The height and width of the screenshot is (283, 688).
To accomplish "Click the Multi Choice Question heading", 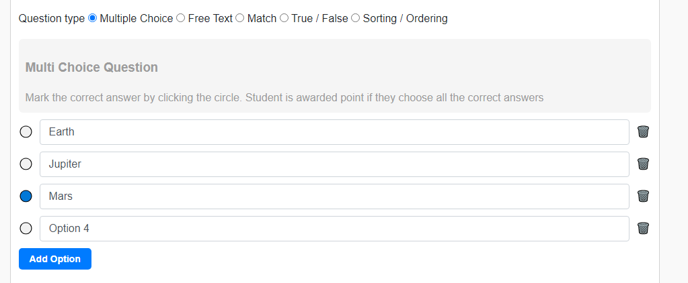I will [x=91, y=68].
